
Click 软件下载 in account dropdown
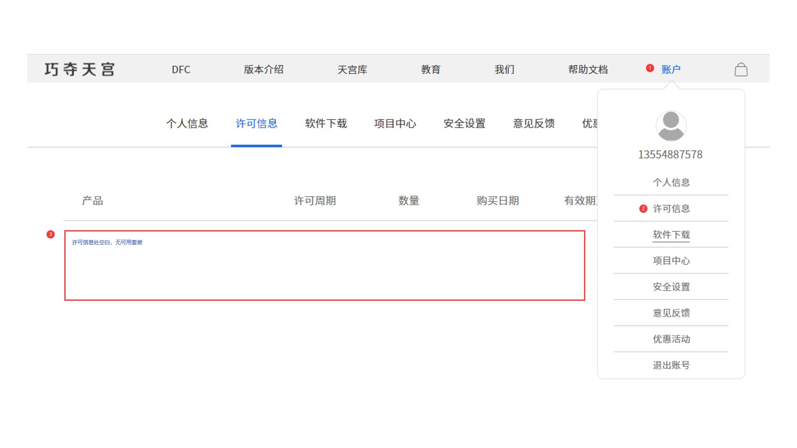tap(671, 235)
